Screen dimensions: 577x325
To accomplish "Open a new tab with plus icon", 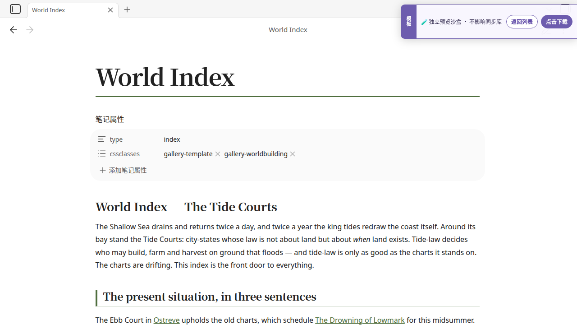I will tap(127, 9).
